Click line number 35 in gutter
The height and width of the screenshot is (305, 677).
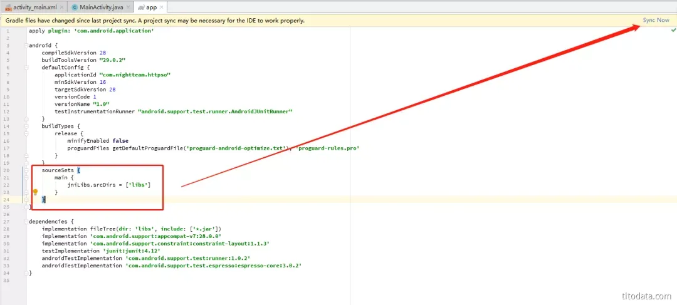pyautogui.click(x=8, y=280)
